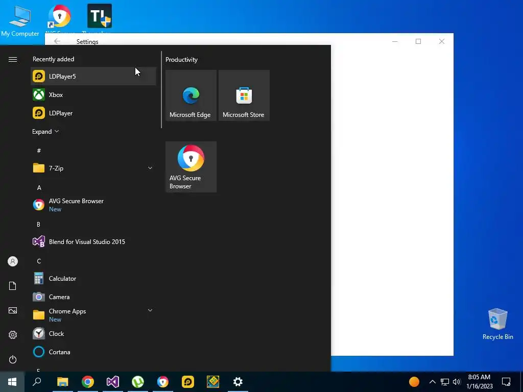Open the Camera app
This screenshot has width=523, height=392.
click(x=93, y=297)
